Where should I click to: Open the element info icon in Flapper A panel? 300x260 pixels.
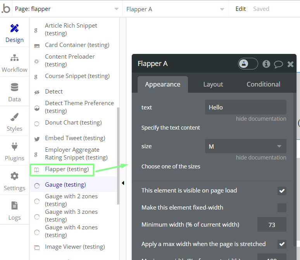pos(266,64)
